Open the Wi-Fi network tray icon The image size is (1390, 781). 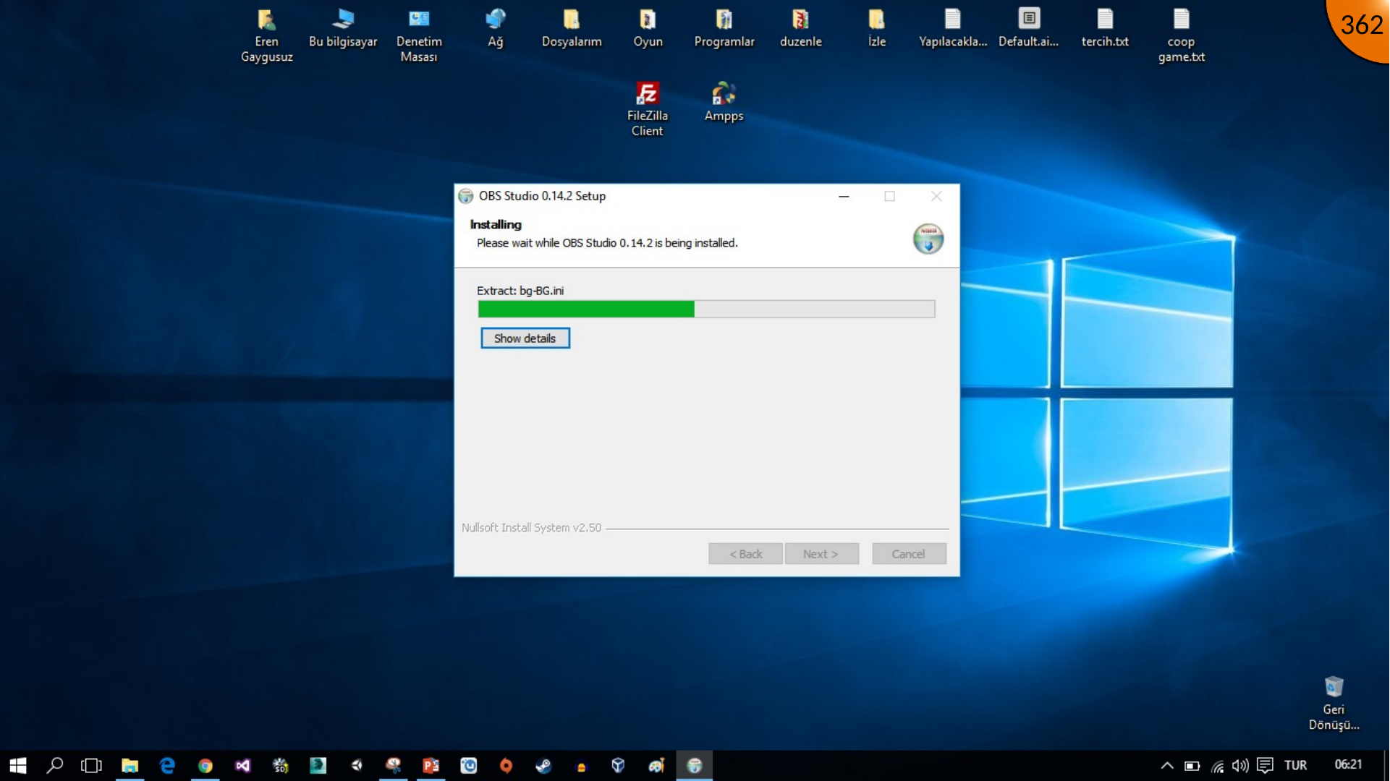(1218, 765)
